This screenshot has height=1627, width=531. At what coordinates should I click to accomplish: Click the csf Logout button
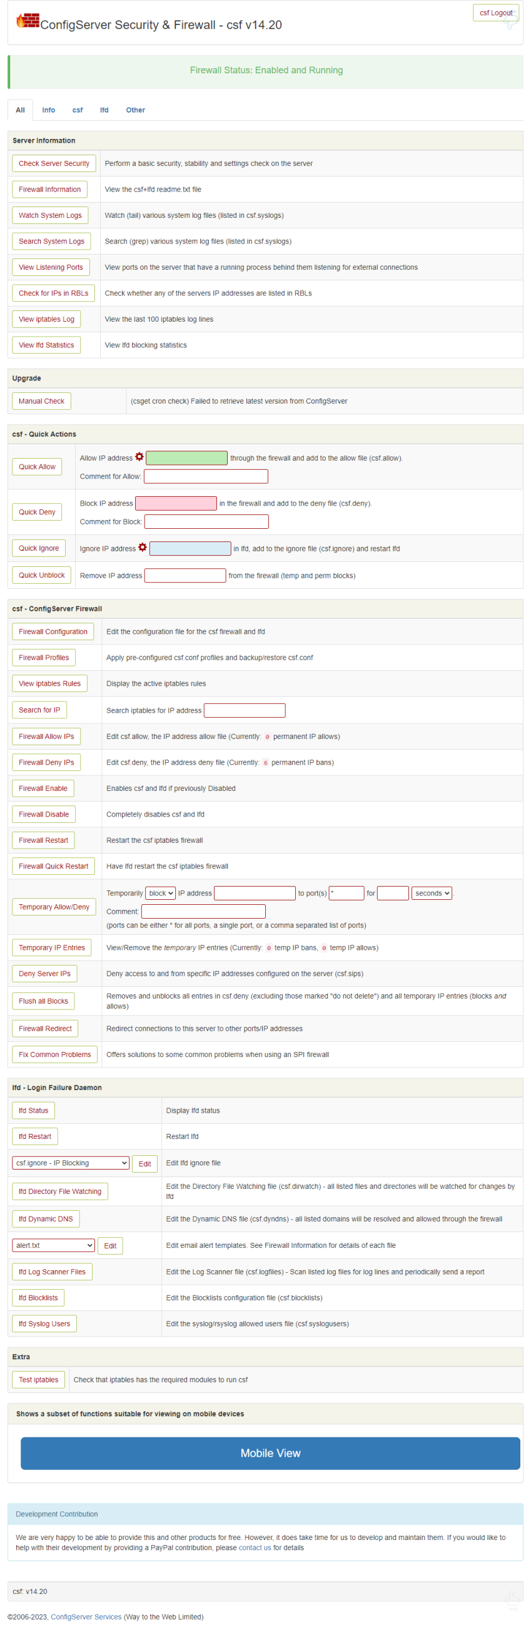click(x=495, y=13)
